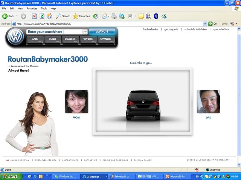Refresh the page with the Refresh icon
The image size is (241, 180).
click(42, 16)
